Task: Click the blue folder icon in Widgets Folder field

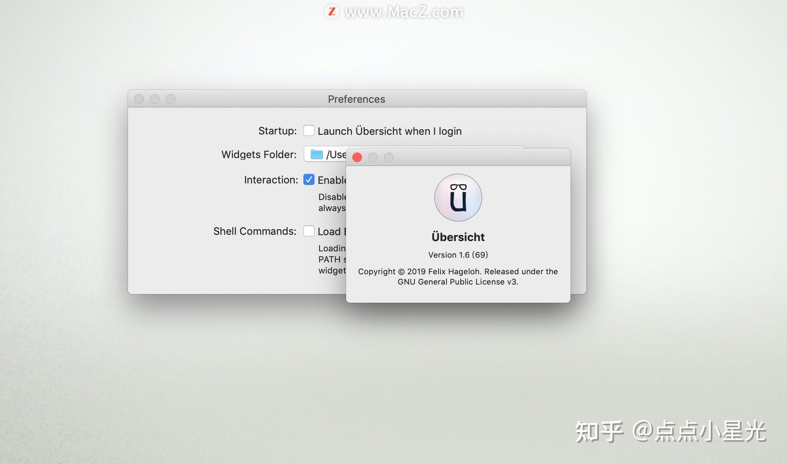Action: 316,154
